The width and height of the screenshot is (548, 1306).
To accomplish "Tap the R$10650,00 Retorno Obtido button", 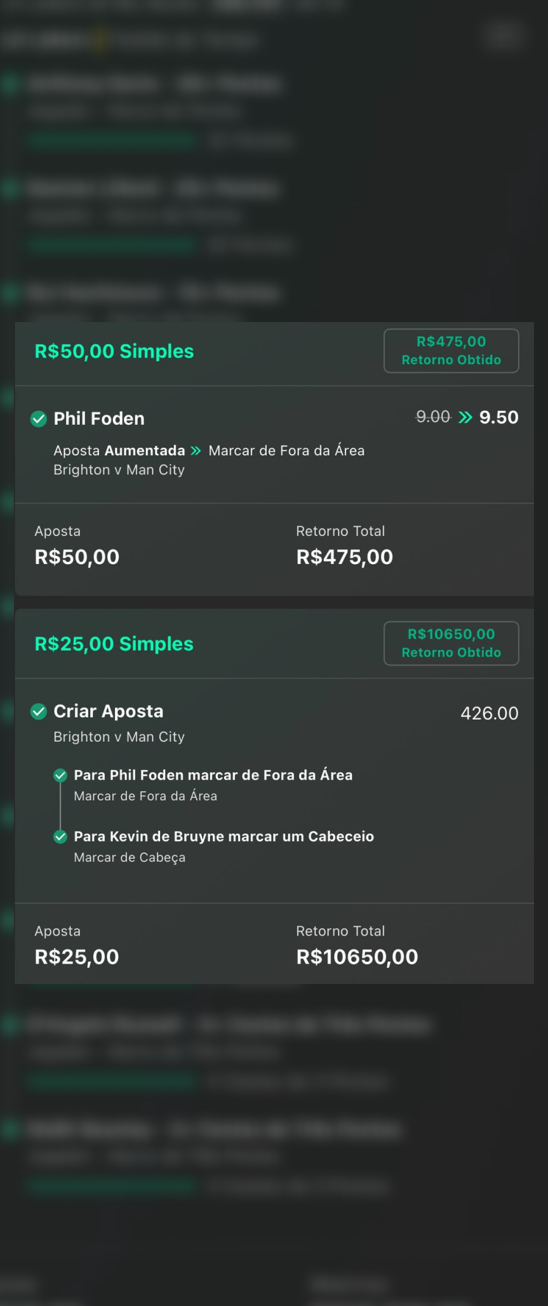I will coord(451,643).
